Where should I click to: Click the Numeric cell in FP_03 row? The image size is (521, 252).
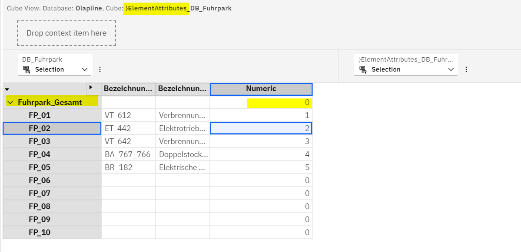click(x=261, y=141)
